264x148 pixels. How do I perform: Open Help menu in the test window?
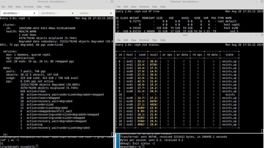pyautogui.click(x=163, y=40)
